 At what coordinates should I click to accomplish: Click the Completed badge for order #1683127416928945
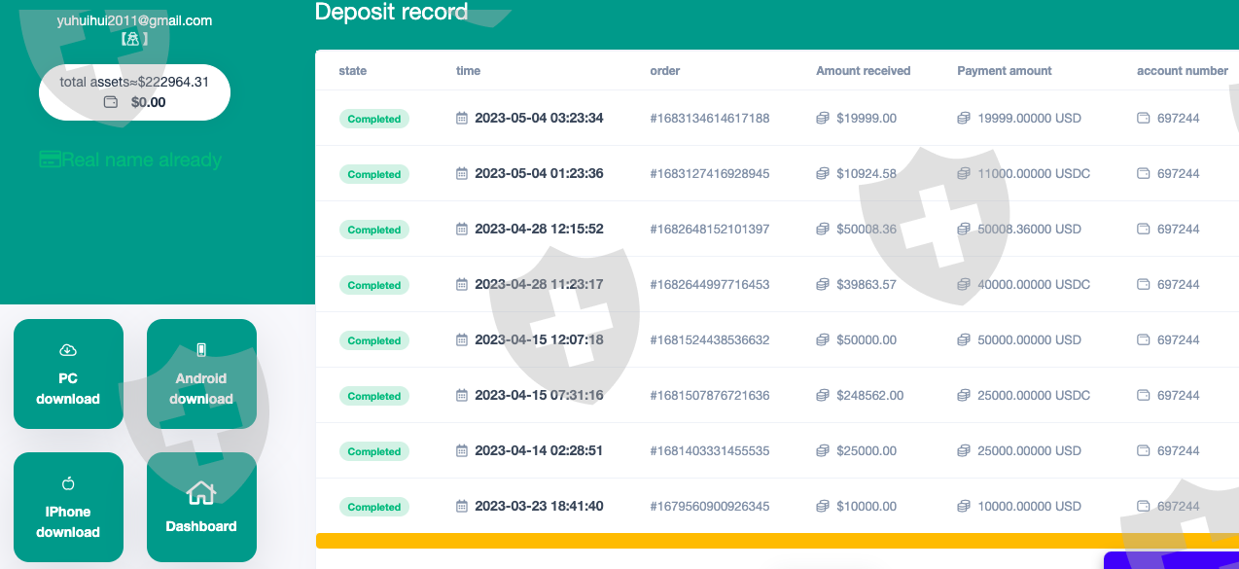click(x=374, y=174)
